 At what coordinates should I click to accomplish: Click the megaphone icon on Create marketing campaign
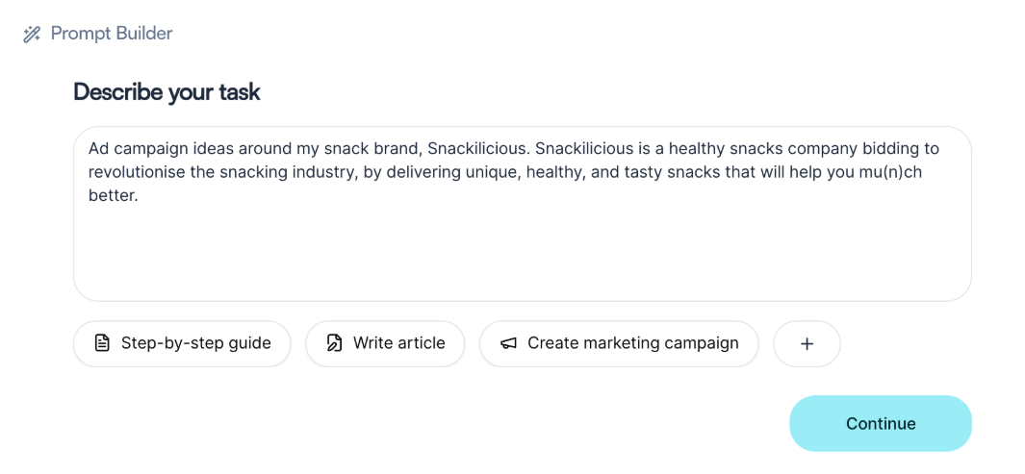508,343
